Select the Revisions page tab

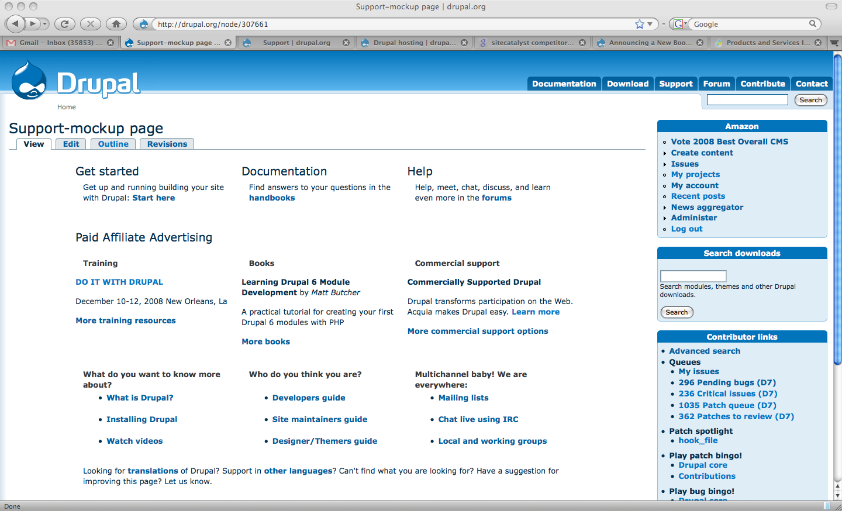tap(167, 144)
